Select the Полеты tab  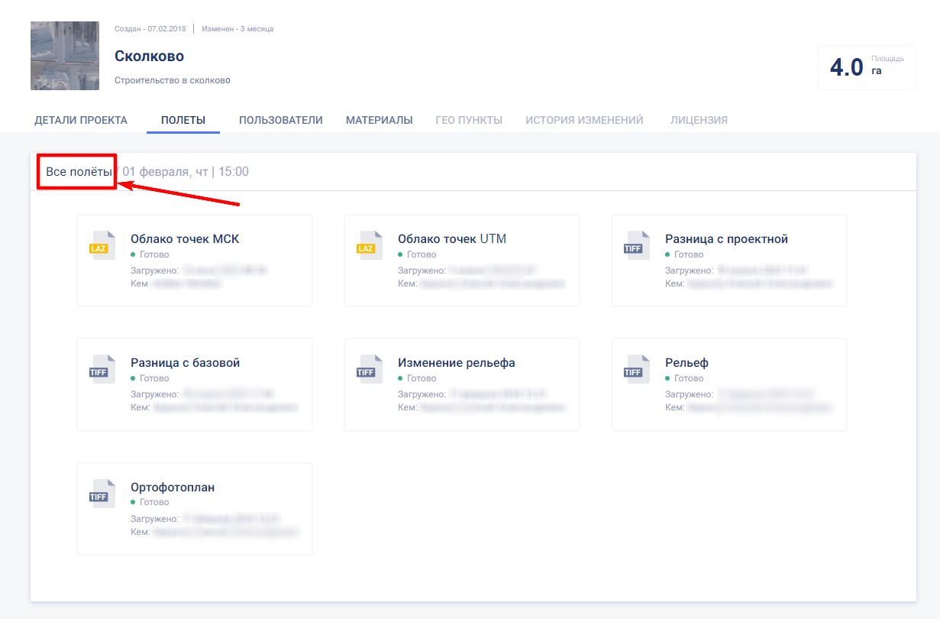[x=183, y=120]
